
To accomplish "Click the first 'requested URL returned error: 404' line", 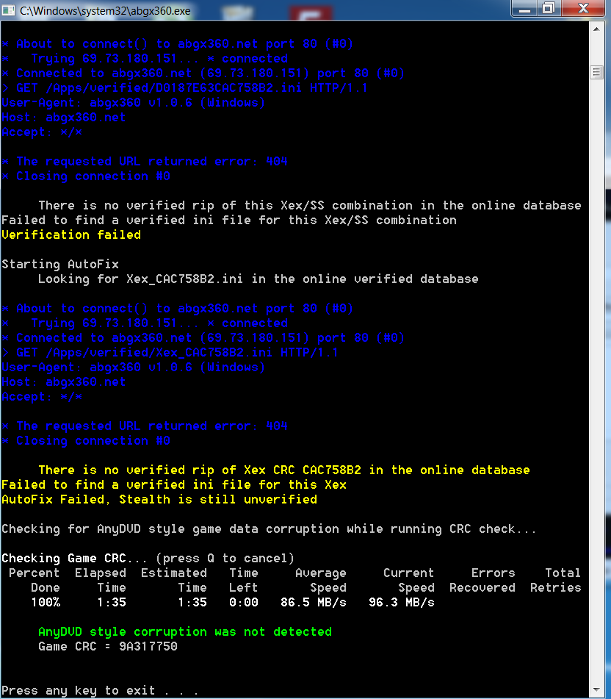I will [x=145, y=162].
